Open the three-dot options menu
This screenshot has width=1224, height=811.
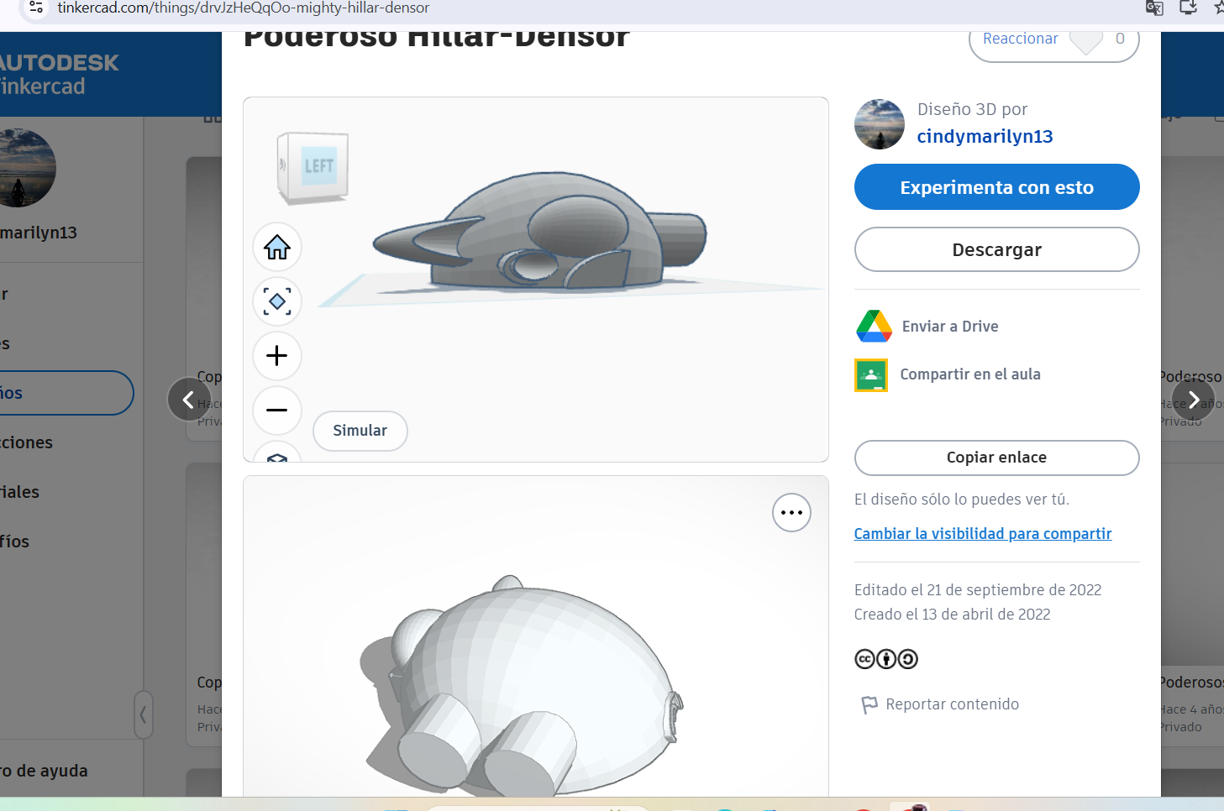[x=791, y=513]
